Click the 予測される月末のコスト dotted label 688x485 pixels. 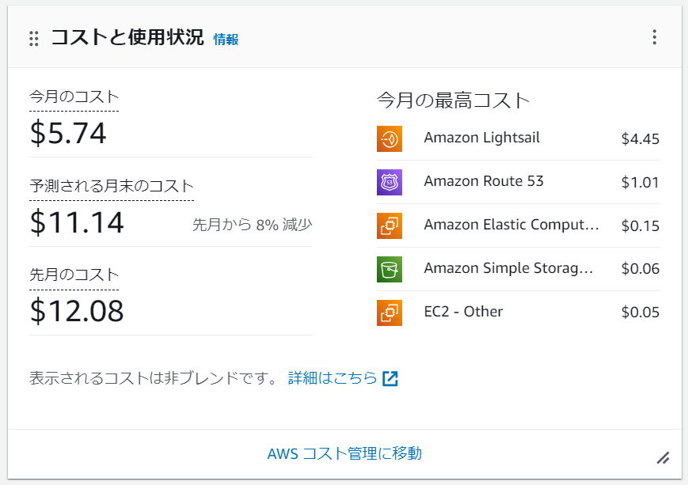[x=112, y=186]
